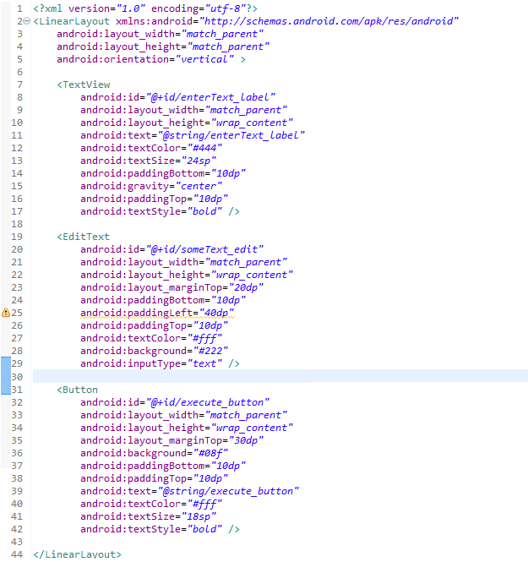Click the "@string/execute_button" text value
The height and width of the screenshot is (562, 528).
[228, 491]
